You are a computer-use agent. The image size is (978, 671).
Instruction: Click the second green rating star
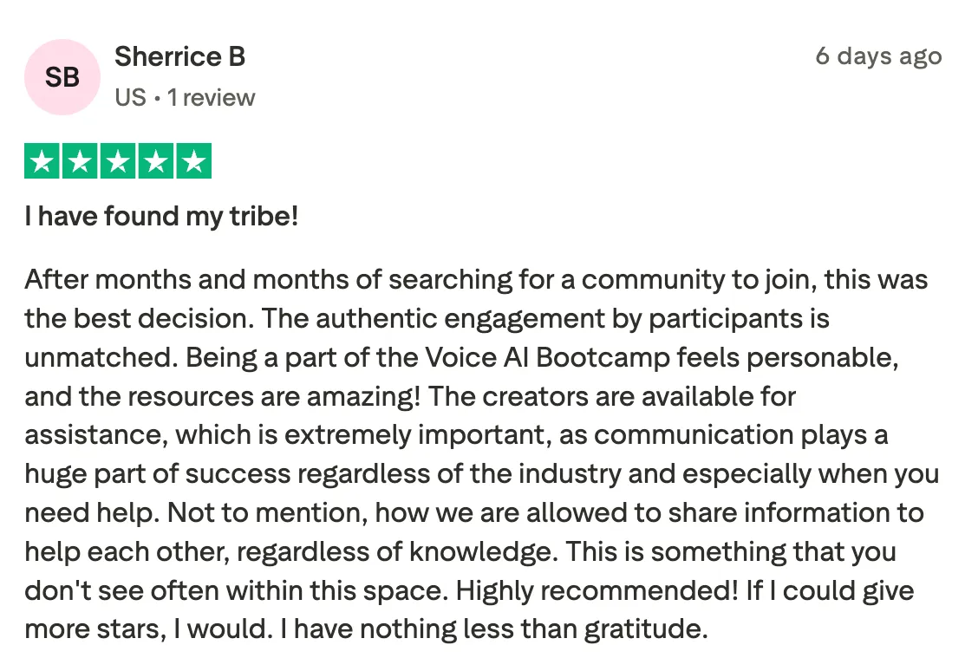click(80, 161)
